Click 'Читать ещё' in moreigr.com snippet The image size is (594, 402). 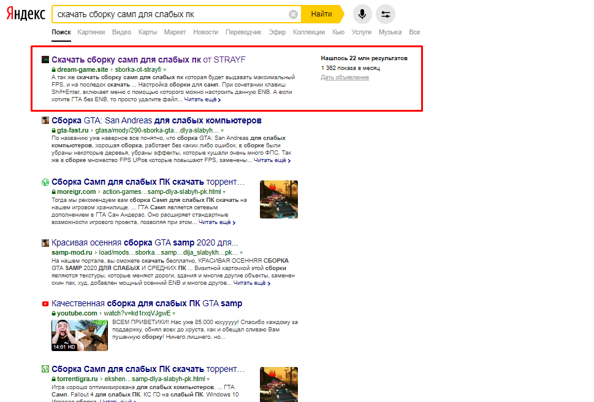pyautogui.click(x=216, y=222)
